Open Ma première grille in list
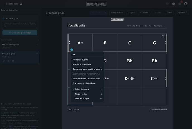Viewport: 192px width, 129px height. [x=20, y=46]
